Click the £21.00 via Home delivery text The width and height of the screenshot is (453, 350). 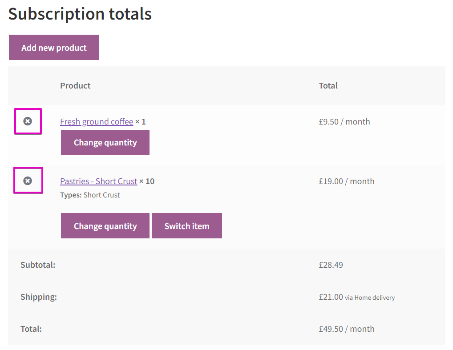(x=356, y=297)
